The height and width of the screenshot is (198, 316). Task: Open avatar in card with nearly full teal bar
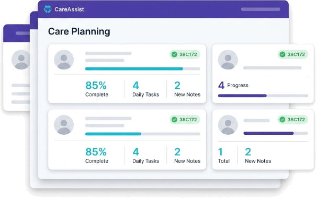click(x=64, y=60)
